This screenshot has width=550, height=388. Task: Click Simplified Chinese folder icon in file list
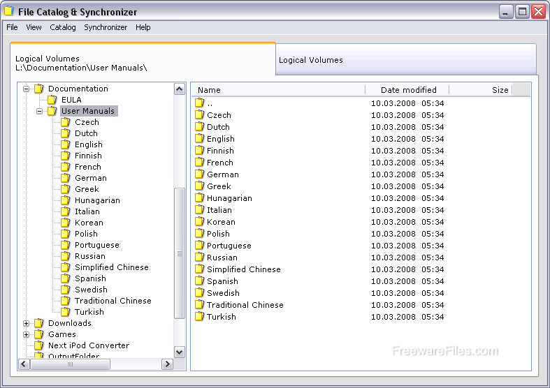tap(199, 269)
